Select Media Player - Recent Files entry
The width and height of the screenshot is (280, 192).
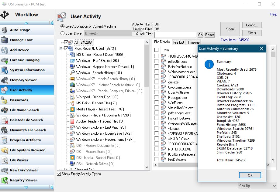[100, 109]
